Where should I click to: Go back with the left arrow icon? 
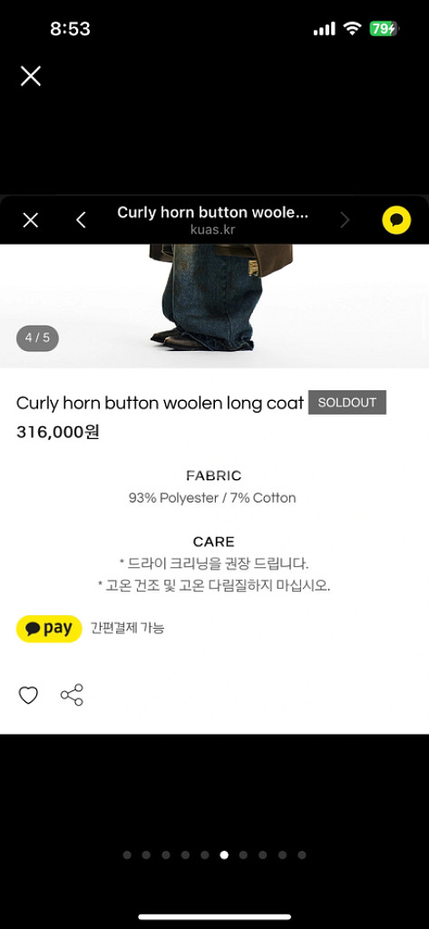pos(82,220)
